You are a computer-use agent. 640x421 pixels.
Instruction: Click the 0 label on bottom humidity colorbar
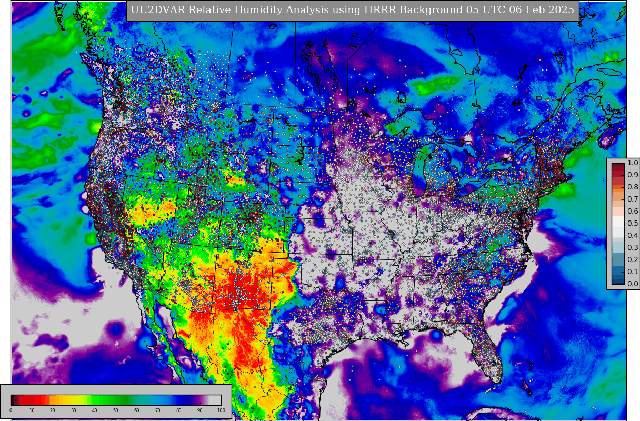tap(11, 410)
